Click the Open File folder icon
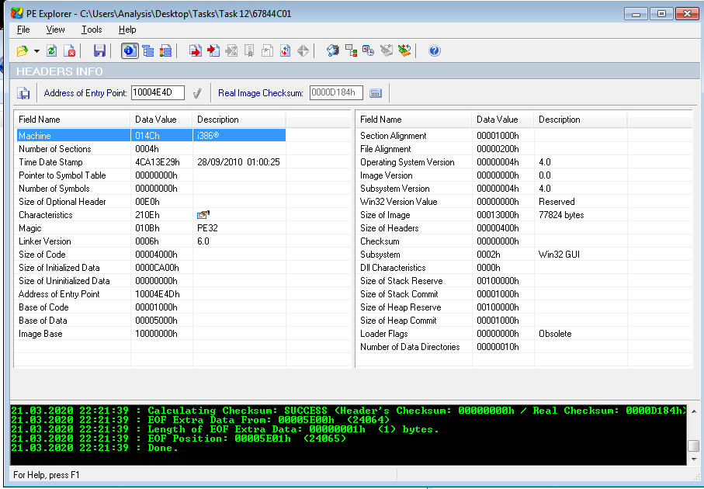The image size is (704, 489). click(22, 51)
